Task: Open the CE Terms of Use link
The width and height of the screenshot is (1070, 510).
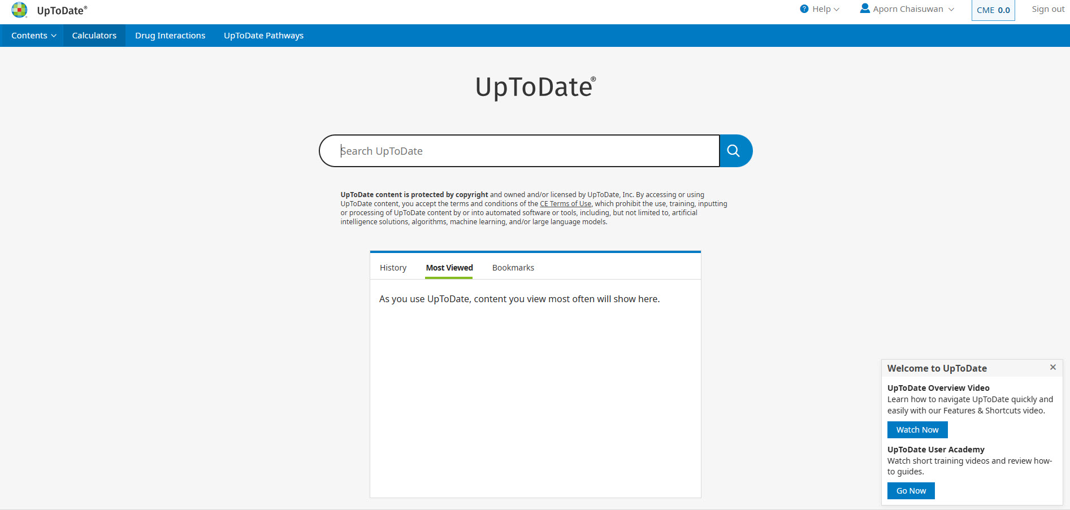Action: coord(565,204)
